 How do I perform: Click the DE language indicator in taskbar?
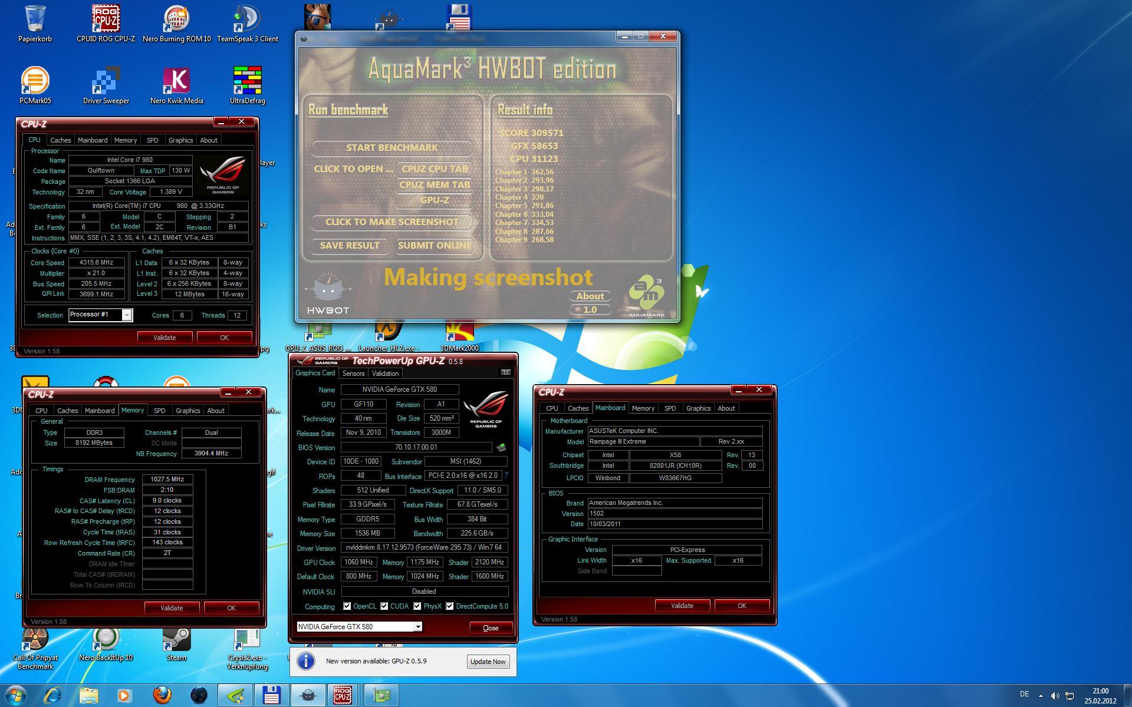point(1024,694)
